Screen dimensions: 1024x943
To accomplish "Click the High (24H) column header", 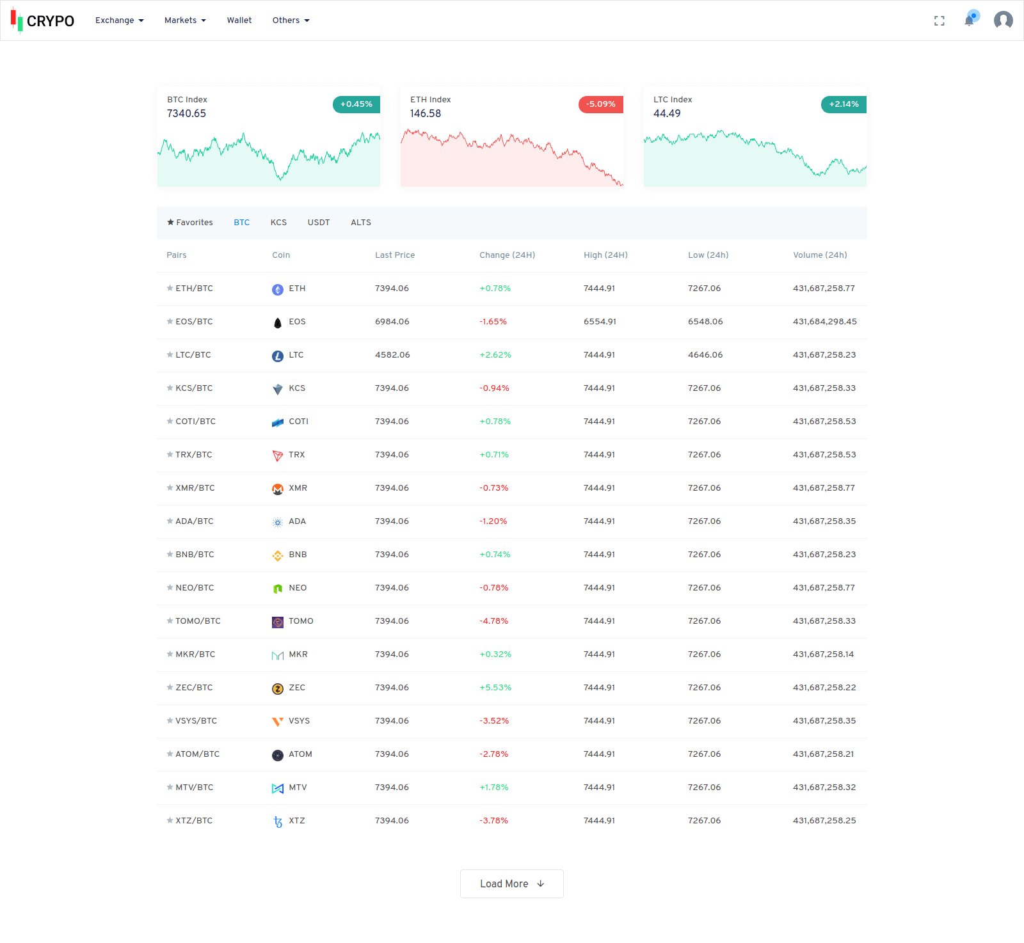I will click(605, 255).
